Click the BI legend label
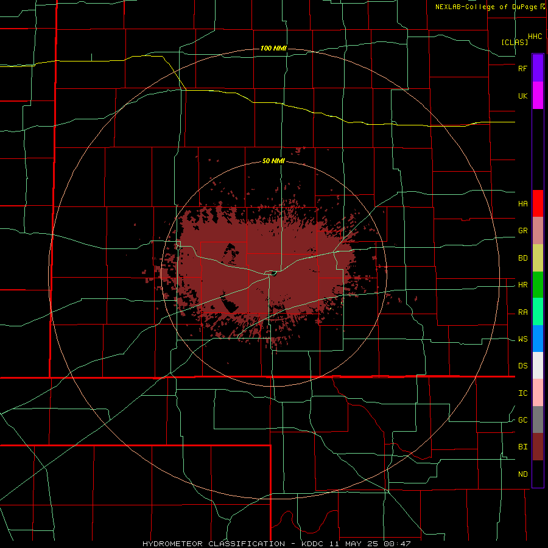Screen dimensions: 548x548 point(522,447)
